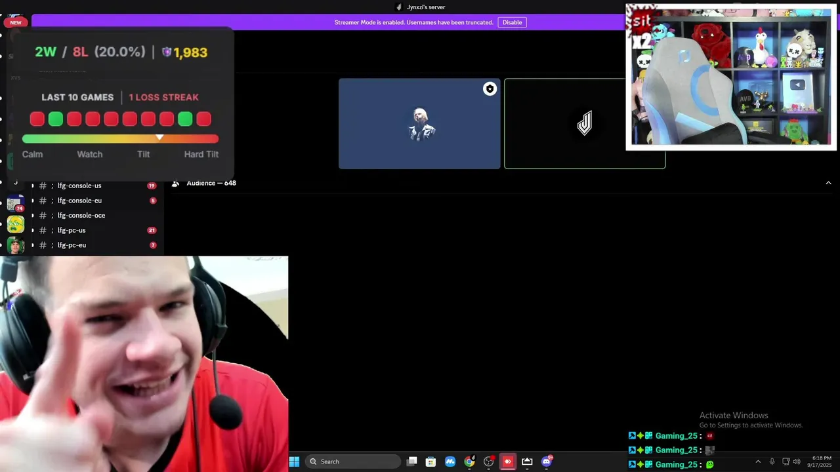
Task: Open the server icon with 74 badge
Action: 16,203
